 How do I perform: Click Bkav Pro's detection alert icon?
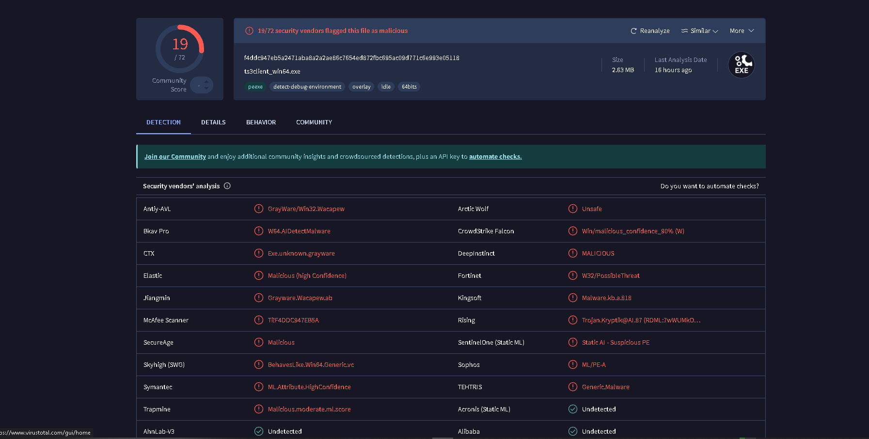tap(259, 231)
